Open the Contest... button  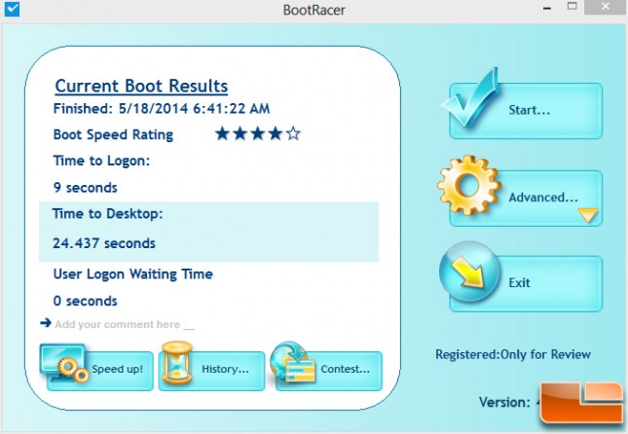pyautogui.click(x=329, y=371)
